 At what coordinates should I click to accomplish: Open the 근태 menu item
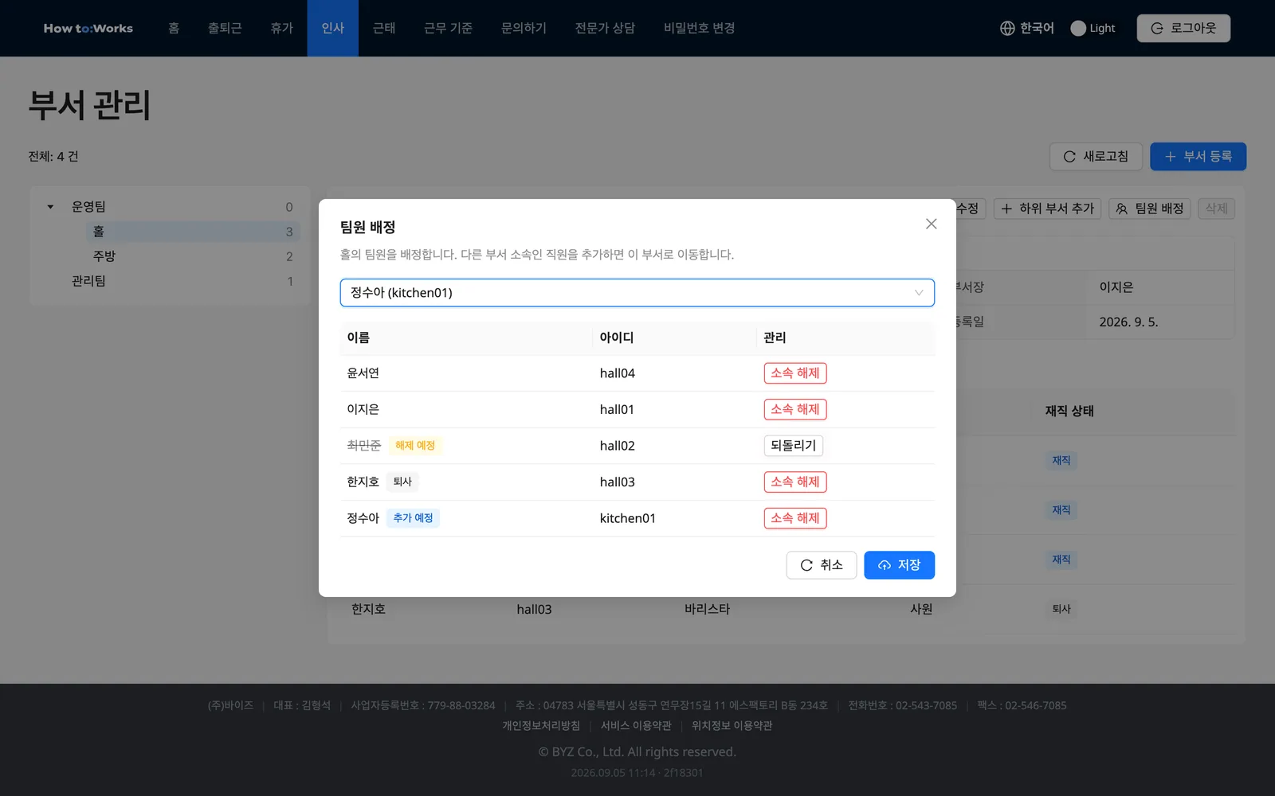click(x=384, y=28)
